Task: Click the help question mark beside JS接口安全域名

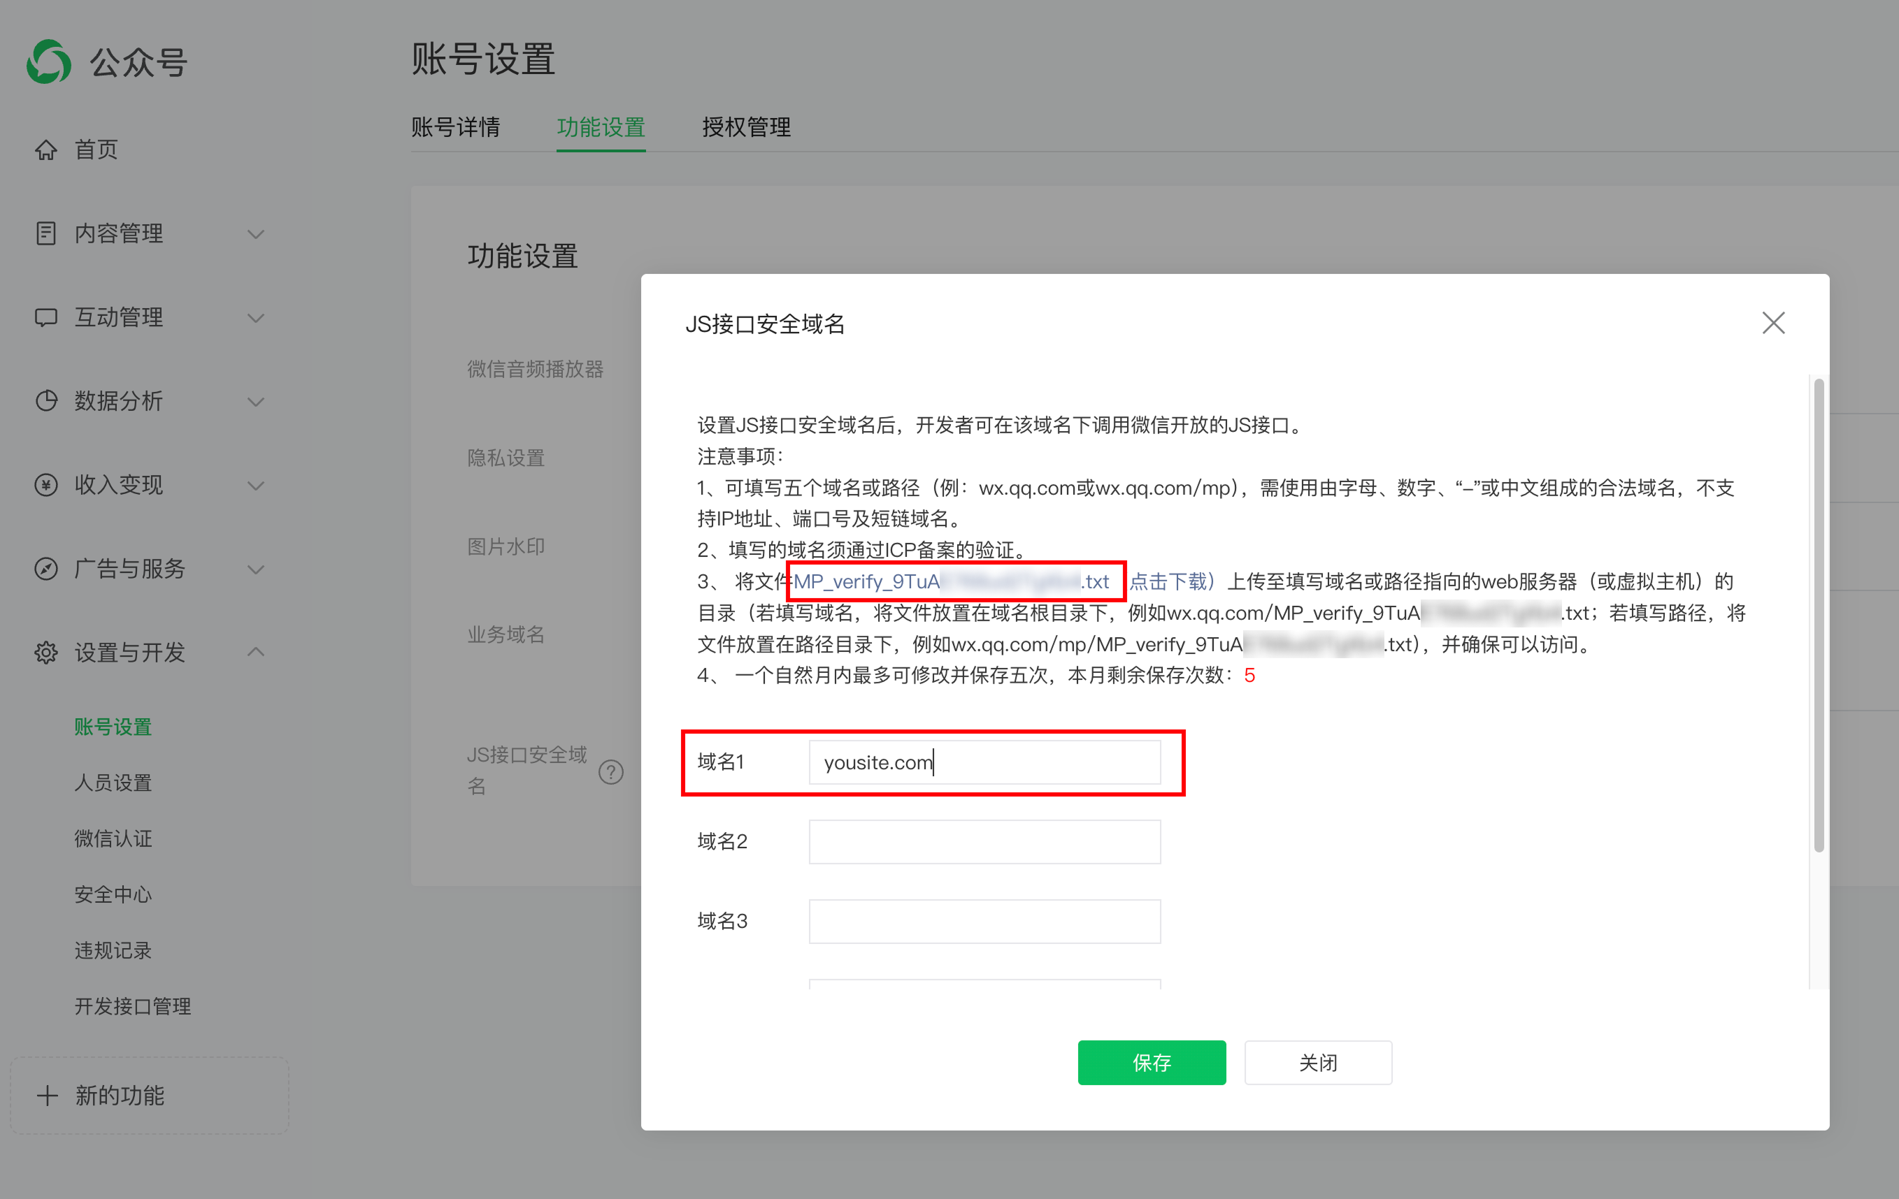Action: pyautogui.click(x=611, y=772)
